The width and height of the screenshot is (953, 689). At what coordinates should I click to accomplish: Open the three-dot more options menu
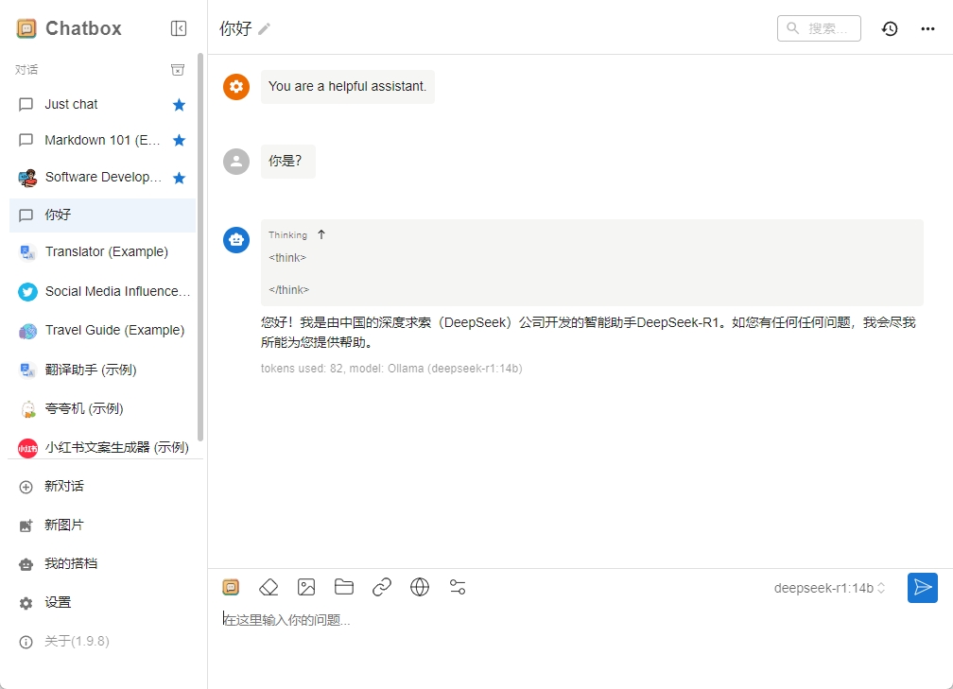coord(927,28)
